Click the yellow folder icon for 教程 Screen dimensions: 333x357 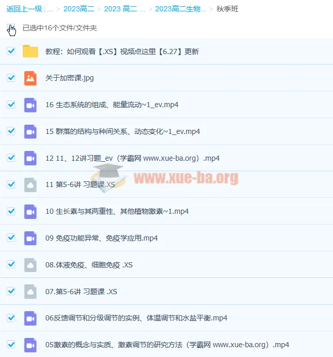[x=30, y=52]
